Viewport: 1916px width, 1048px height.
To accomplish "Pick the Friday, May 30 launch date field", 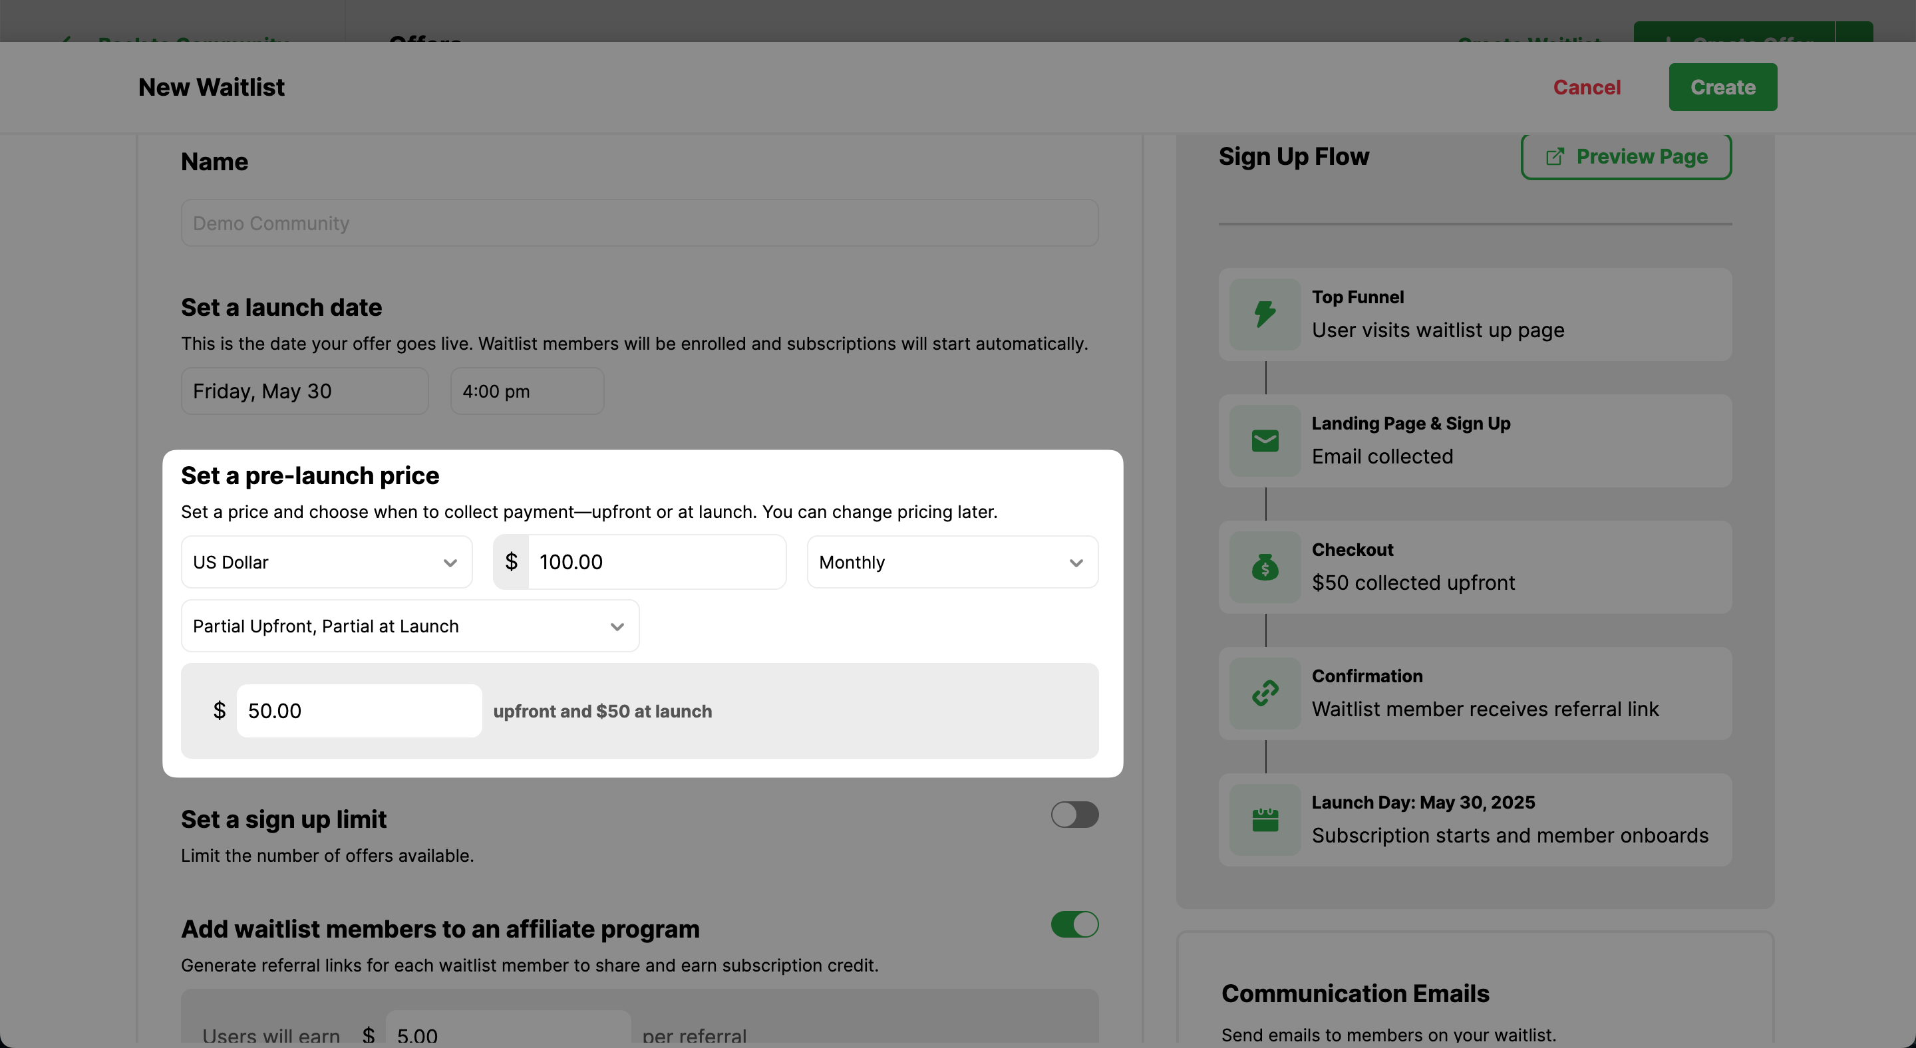I will click(304, 391).
